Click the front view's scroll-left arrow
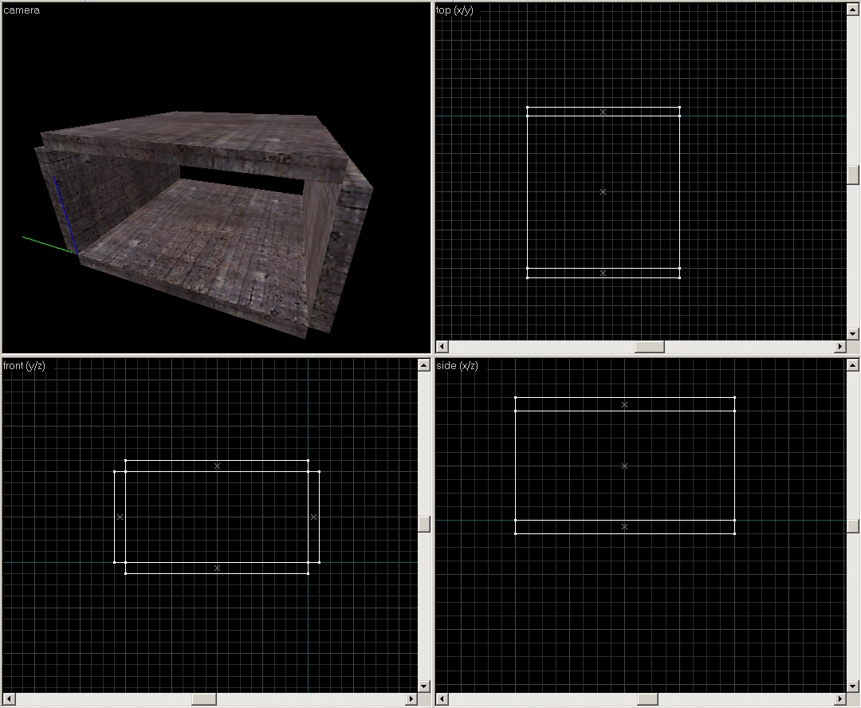Viewport: 861px width, 708px height. (x=9, y=699)
